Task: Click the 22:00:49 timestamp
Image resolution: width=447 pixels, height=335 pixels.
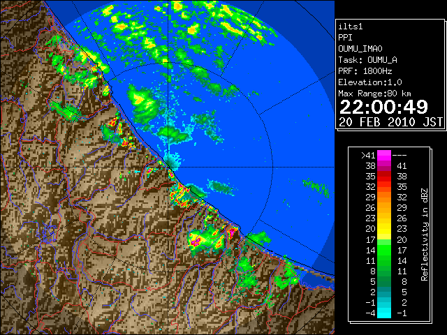Action: (383, 107)
